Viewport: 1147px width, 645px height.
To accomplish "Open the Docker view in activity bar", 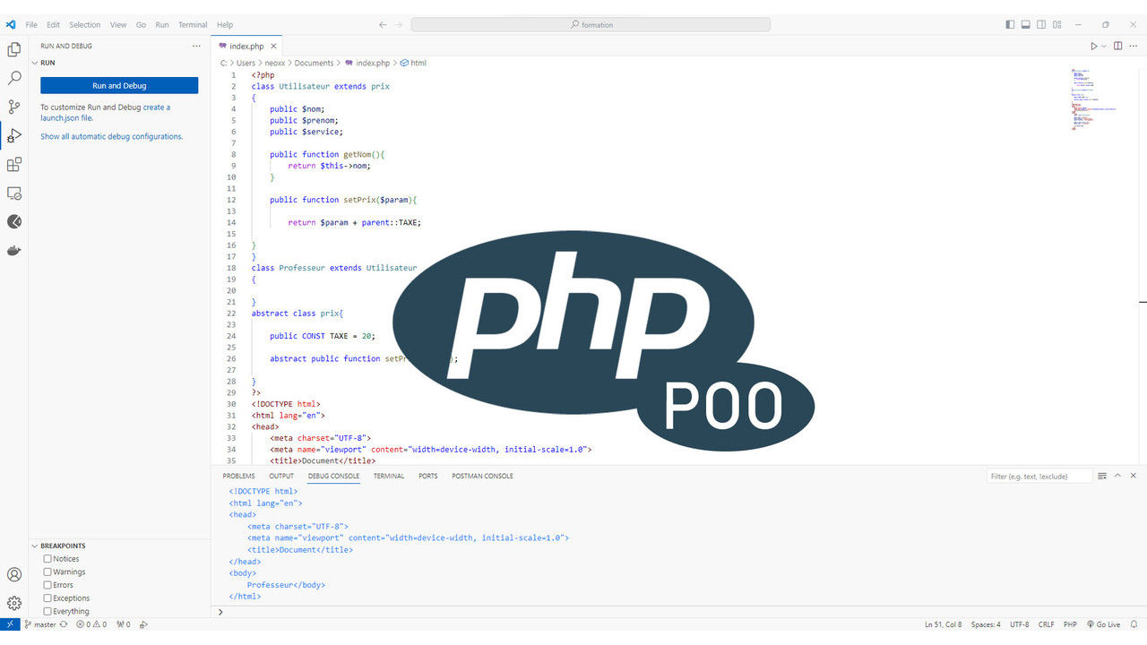I will click(x=13, y=251).
